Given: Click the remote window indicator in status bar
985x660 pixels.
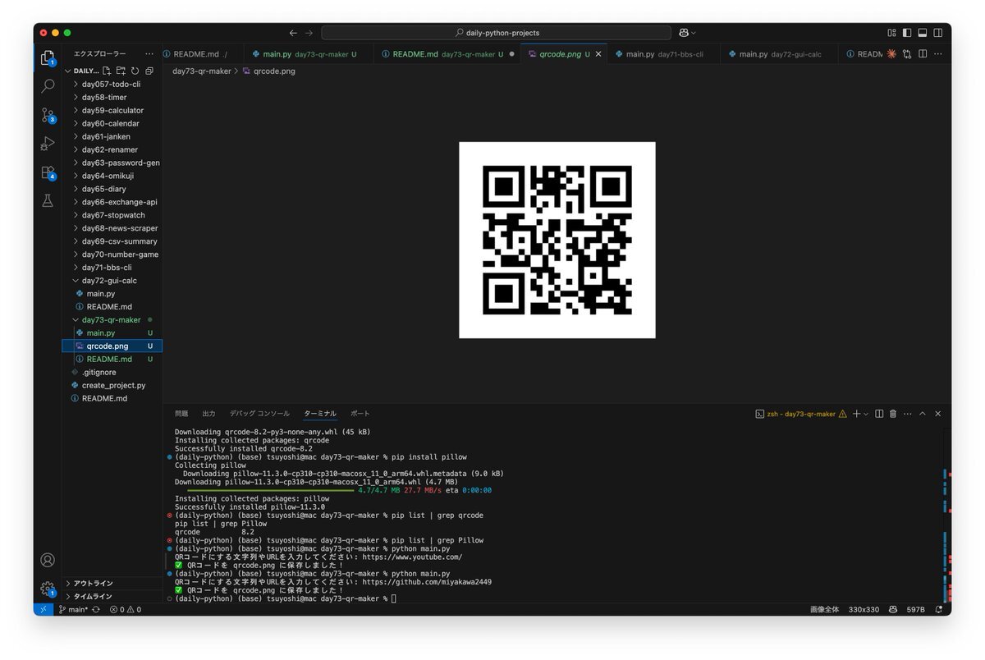Looking at the screenshot, I should point(44,609).
